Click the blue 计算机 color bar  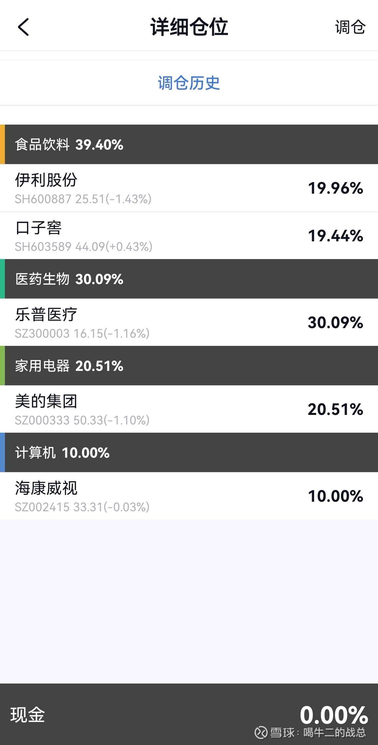2,453
